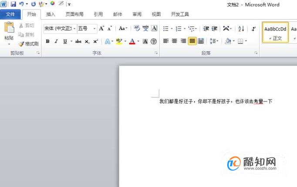Screen dimensions: 297x187
Task: Open the 开发工具 Developer tab
Action: click(x=180, y=14)
